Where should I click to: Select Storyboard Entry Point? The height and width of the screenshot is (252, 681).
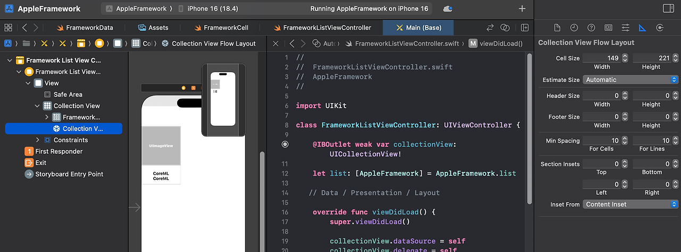click(64, 174)
